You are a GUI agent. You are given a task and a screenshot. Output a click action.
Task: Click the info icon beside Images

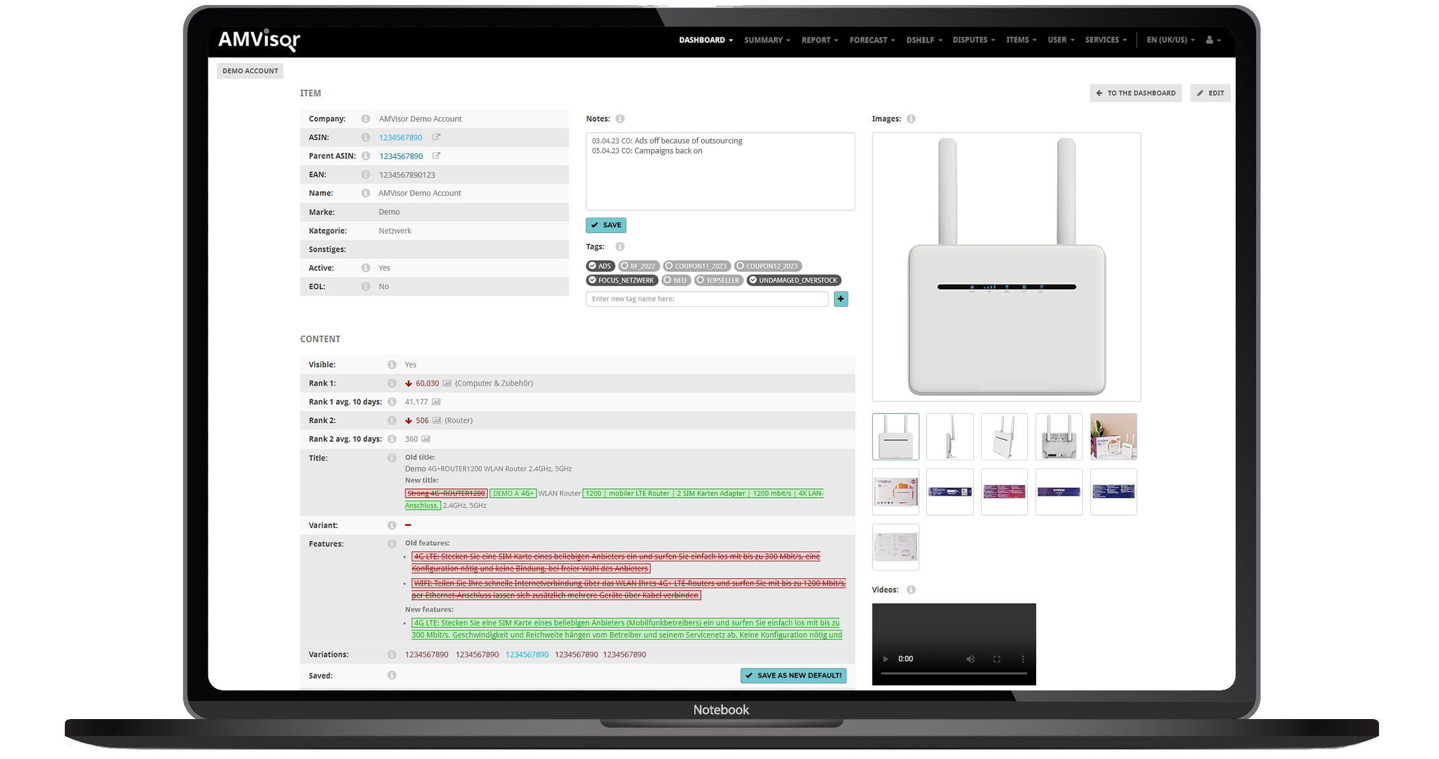click(x=911, y=118)
